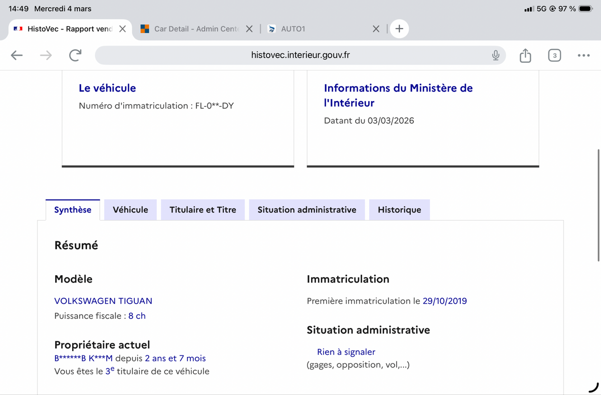This screenshot has height=395, width=601.
Task: Click the page vertical scrollbar
Action: click(x=598, y=205)
